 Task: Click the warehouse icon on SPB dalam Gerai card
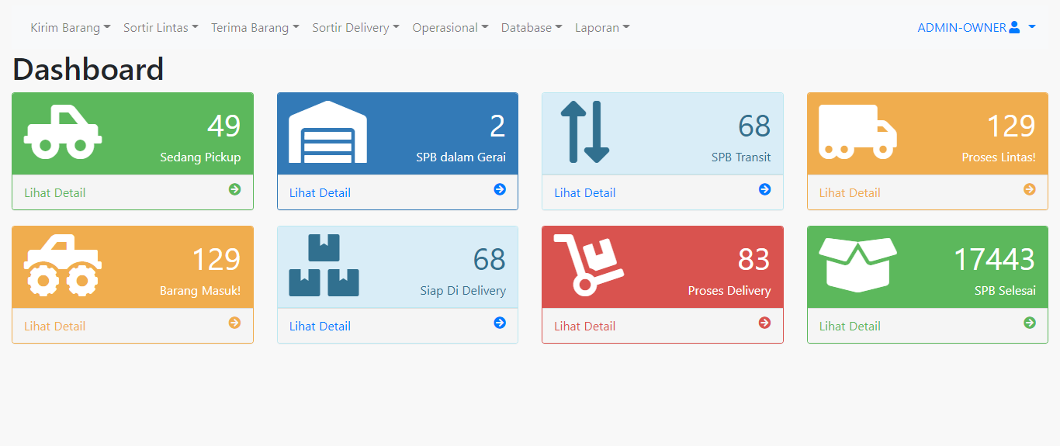coord(327,132)
